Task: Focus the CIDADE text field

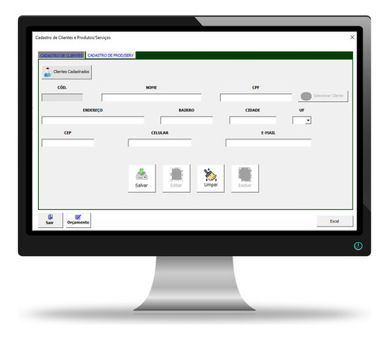Action: click(253, 120)
